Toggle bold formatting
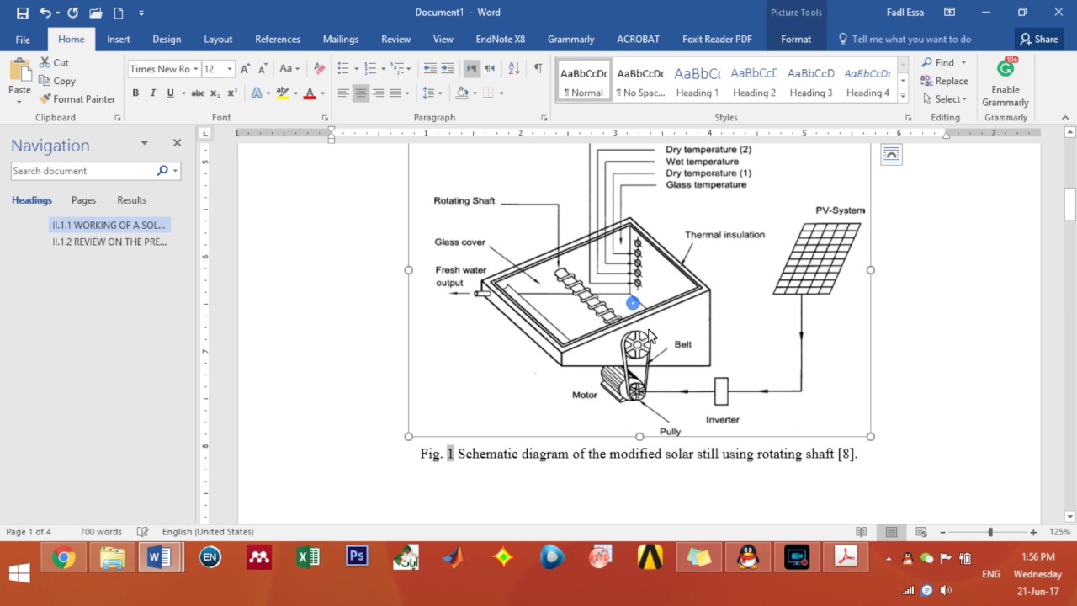This screenshot has width=1077, height=606. (x=135, y=93)
